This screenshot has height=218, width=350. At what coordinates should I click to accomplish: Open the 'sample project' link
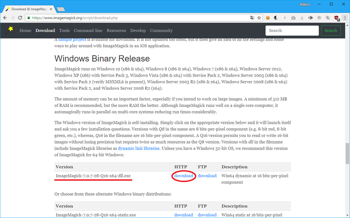coord(72,39)
